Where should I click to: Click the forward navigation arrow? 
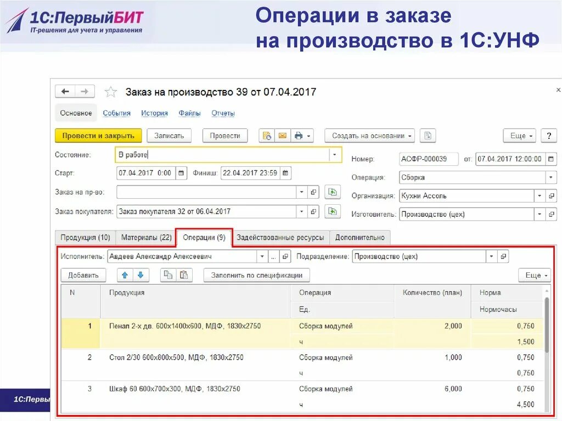click(x=85, y=92)
